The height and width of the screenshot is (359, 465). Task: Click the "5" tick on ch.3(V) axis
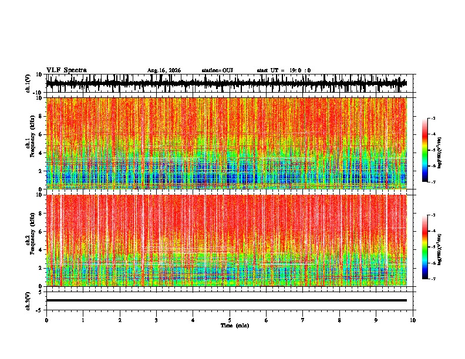pyautogui.click(x=41, y=292)
